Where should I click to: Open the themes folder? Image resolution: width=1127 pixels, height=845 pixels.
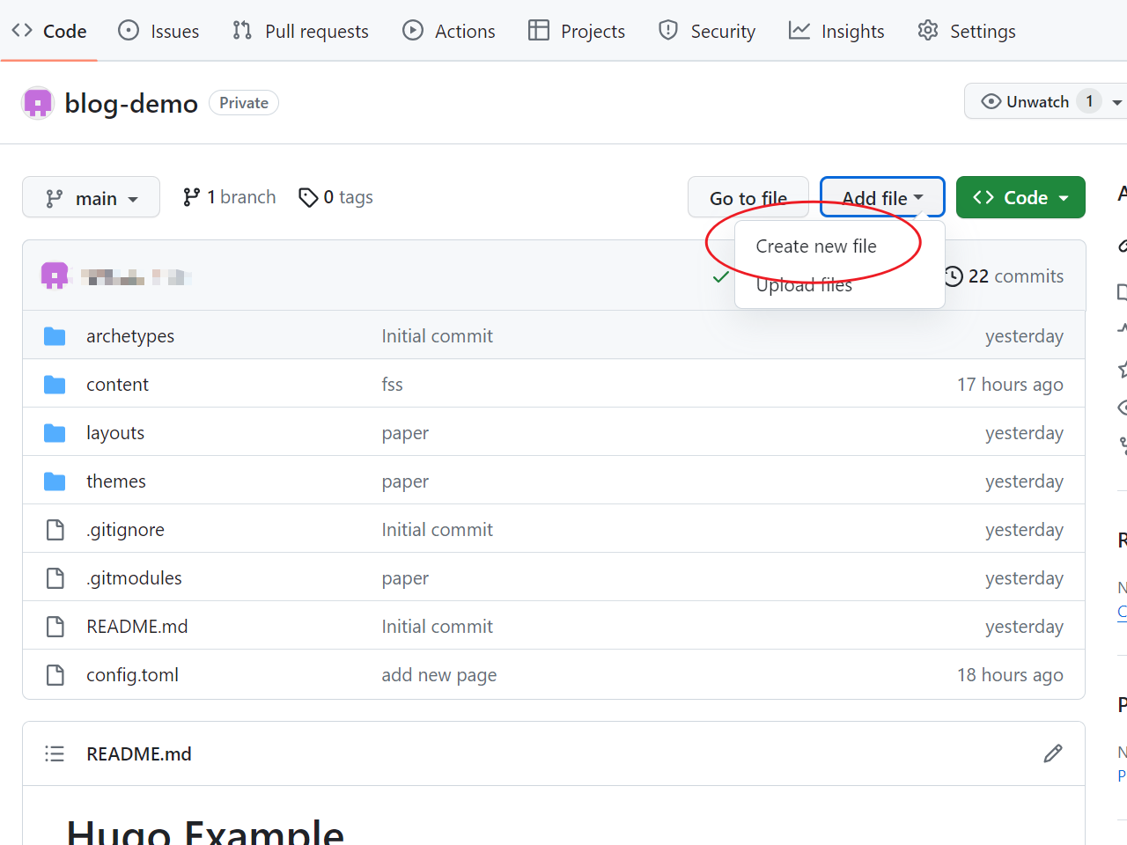click(116, 481)
